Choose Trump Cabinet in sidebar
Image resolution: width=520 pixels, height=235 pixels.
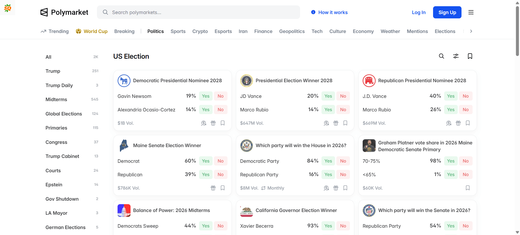(72, 156)
